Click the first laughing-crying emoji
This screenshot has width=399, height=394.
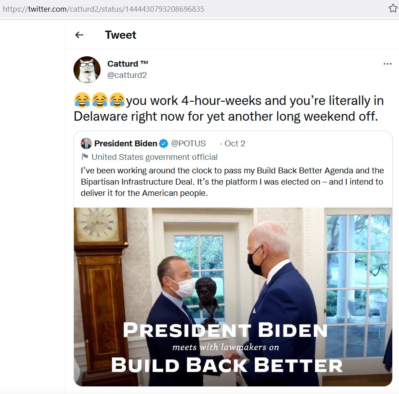[82, 100]
